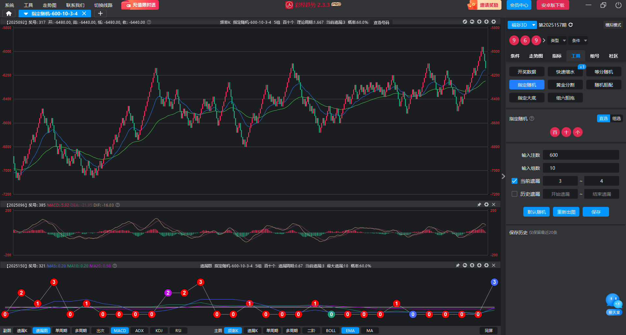The image size is (626, 335).
Task: Open the 系统 menu
Action: point(9,5)
